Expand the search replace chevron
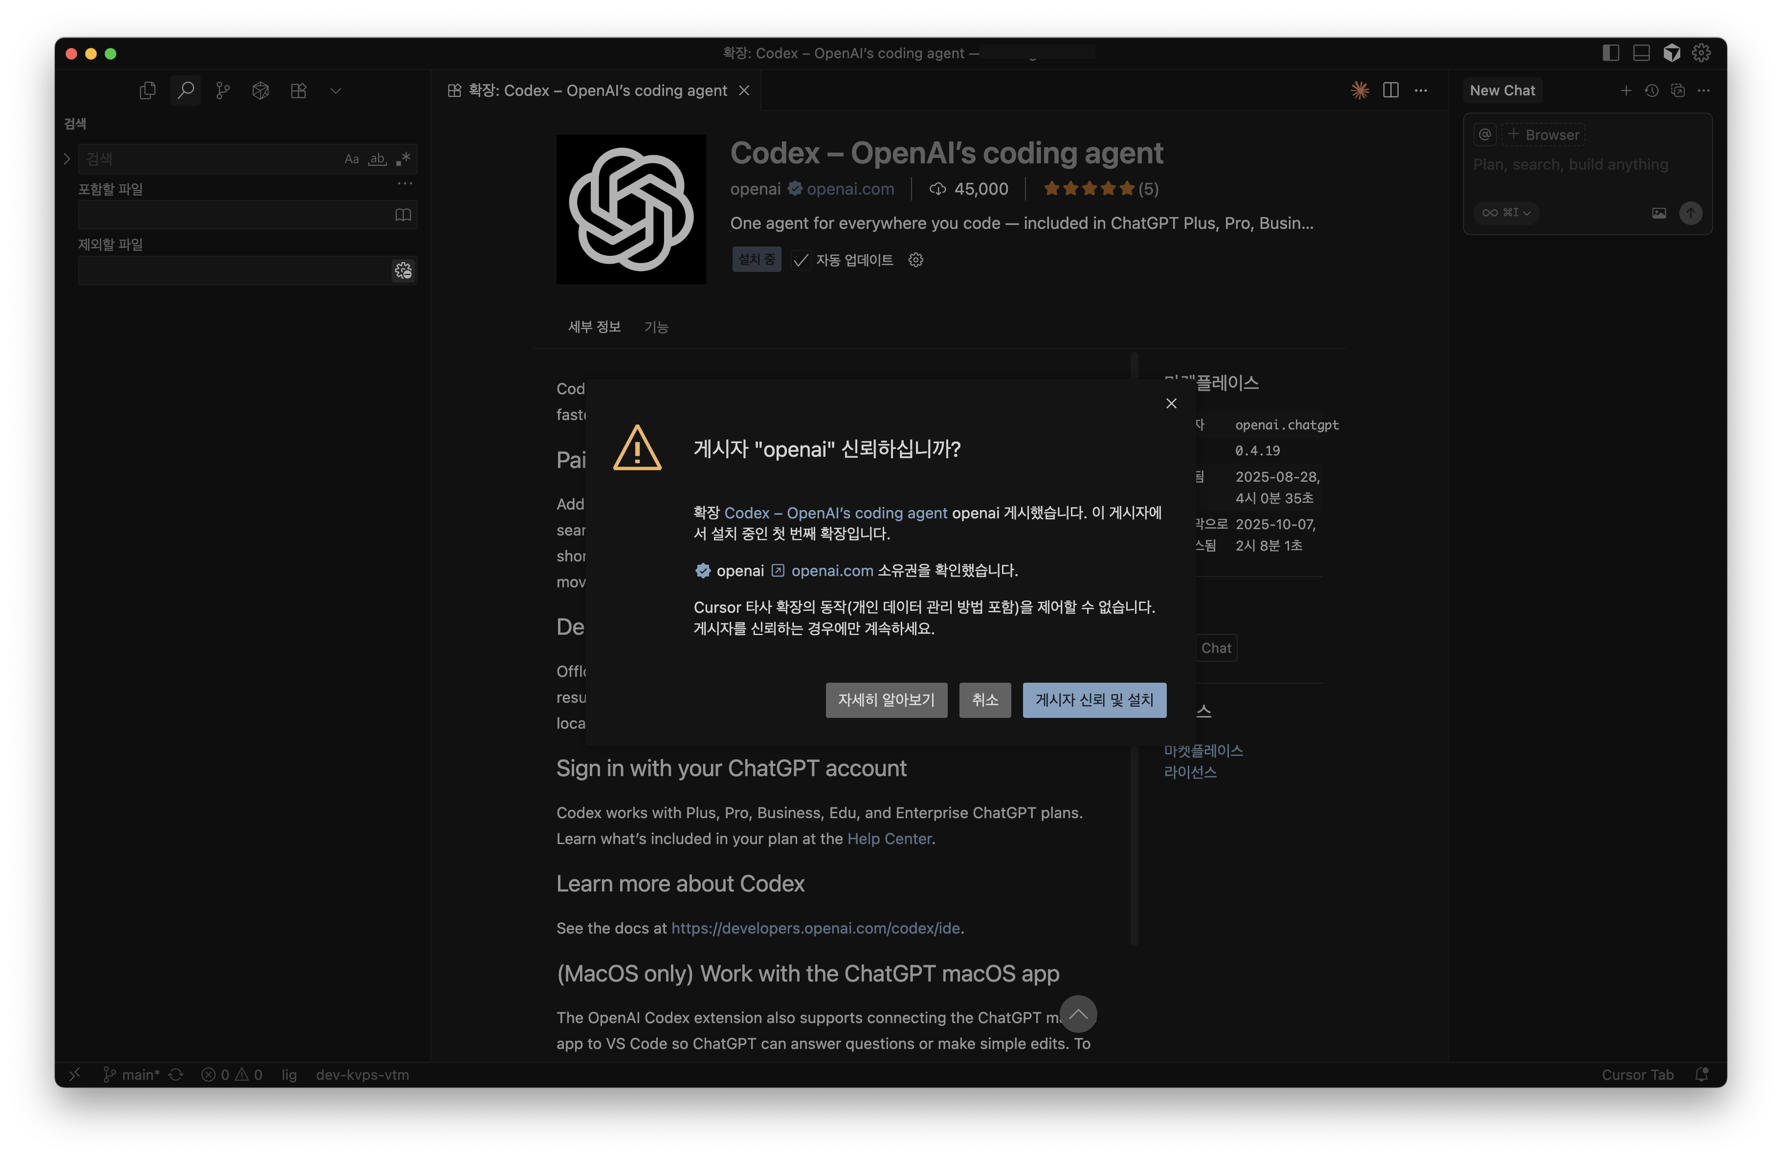The width and height of the screenshot is (1782, 1160). tap(67, 159)
